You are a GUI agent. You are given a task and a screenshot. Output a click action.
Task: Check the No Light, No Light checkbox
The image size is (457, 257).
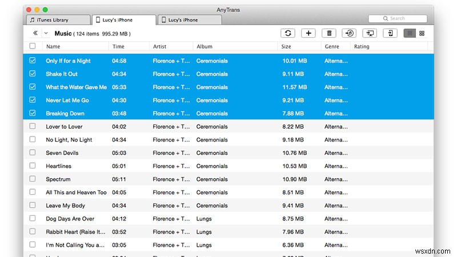(x=33, y=139)
